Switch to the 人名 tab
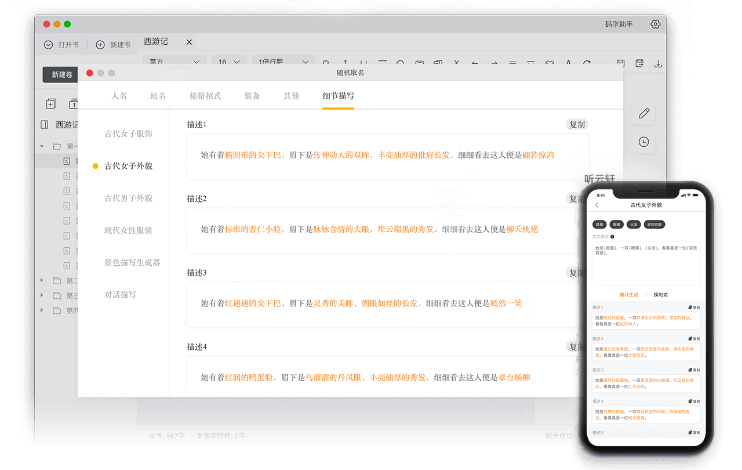742x470 pixels. tap(119, 96)
